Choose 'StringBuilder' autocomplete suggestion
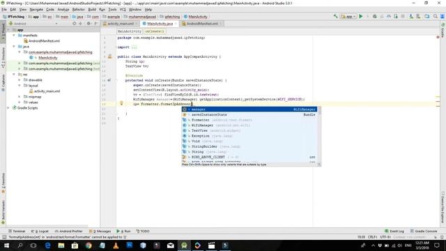 coord(249,146)
